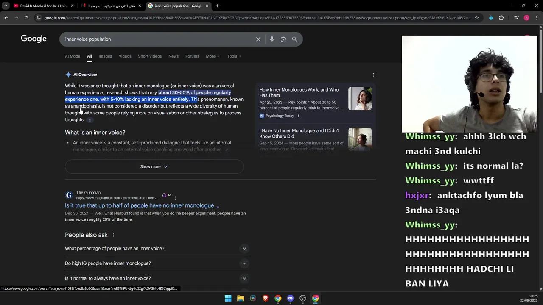Open a new browser tab
The image size is (543, 305).
[x=217, y=6]
